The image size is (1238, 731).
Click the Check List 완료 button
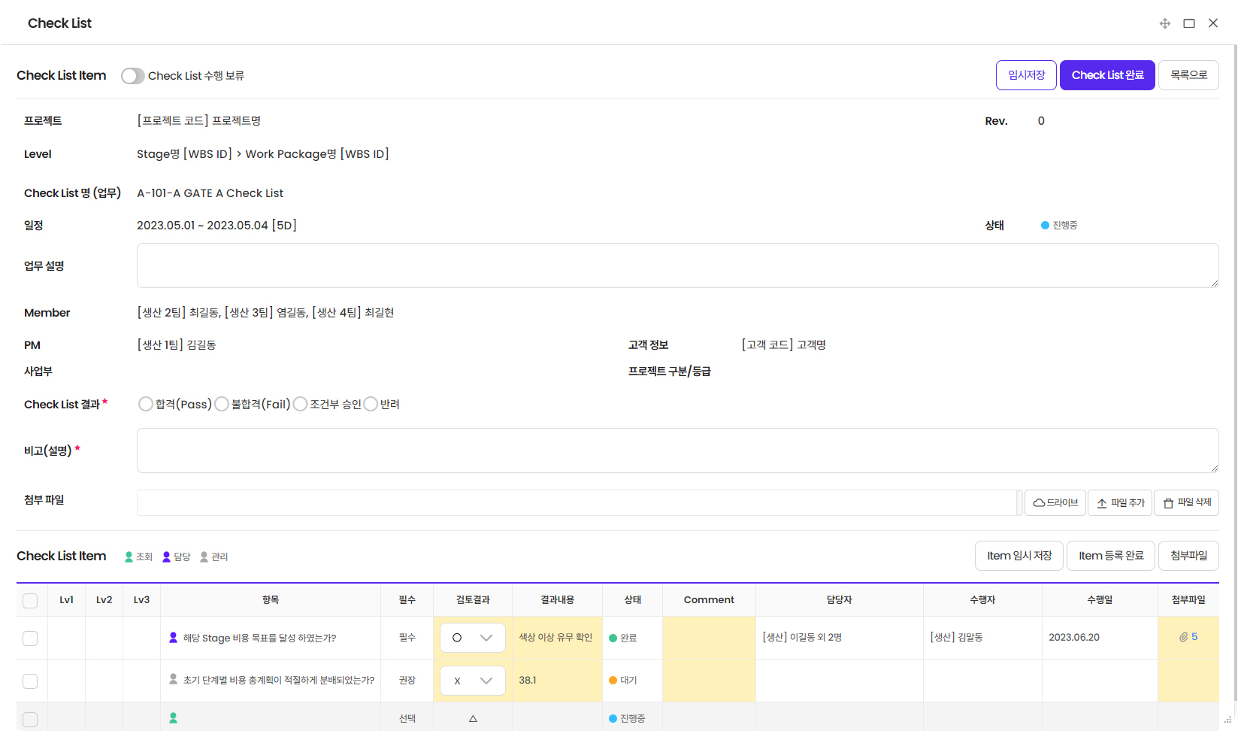pyautogui.click(x=1107, y=75)
